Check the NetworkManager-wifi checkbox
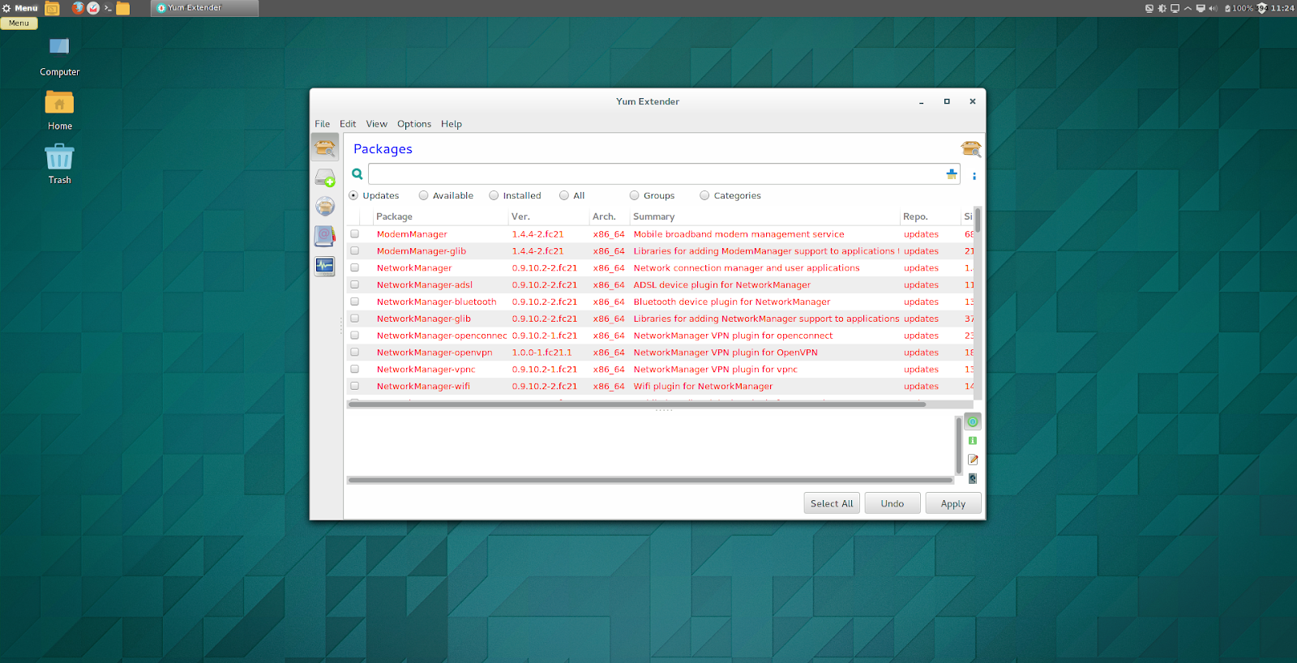The width and height of the screenshot is (1297, 663). click(x=354, y=386)
